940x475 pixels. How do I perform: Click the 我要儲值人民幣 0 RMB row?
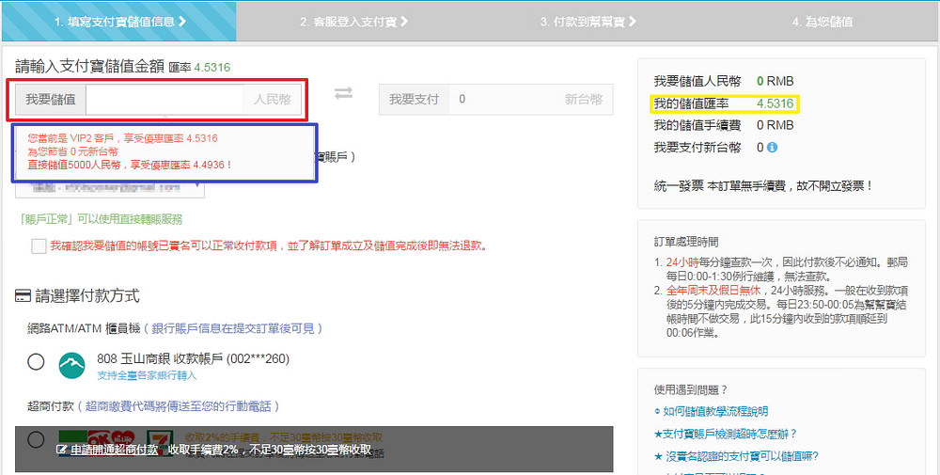point(724,81)
